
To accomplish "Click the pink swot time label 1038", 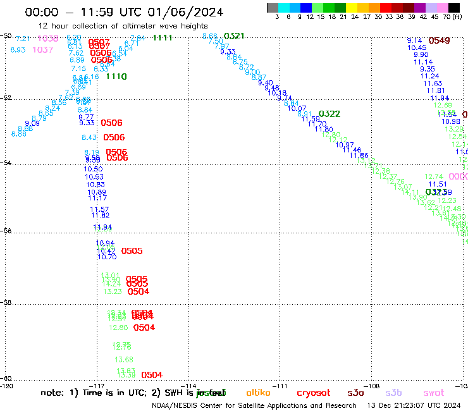I will tap(48, 38).
